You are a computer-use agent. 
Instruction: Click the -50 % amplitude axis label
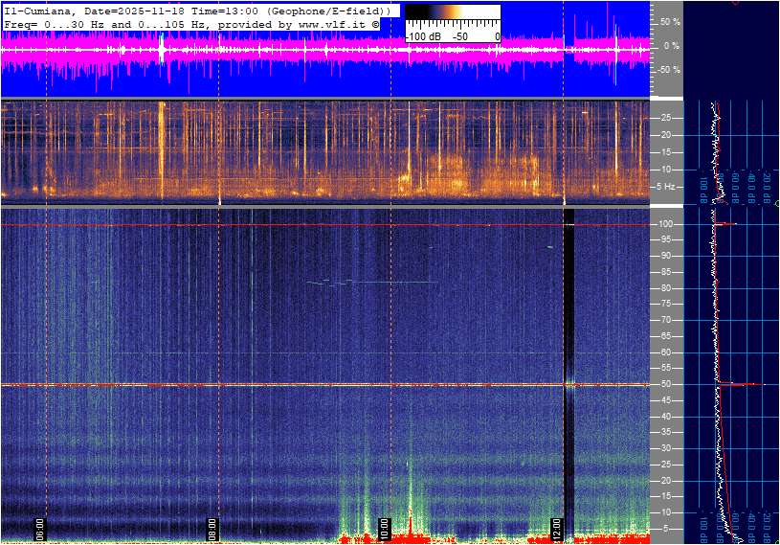point(667,70)
